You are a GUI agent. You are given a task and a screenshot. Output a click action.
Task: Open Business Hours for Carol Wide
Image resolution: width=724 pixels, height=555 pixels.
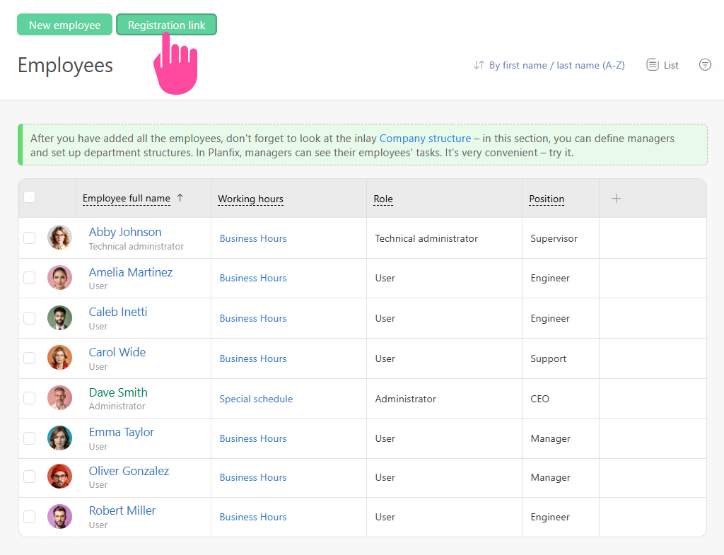pos(253,358)
